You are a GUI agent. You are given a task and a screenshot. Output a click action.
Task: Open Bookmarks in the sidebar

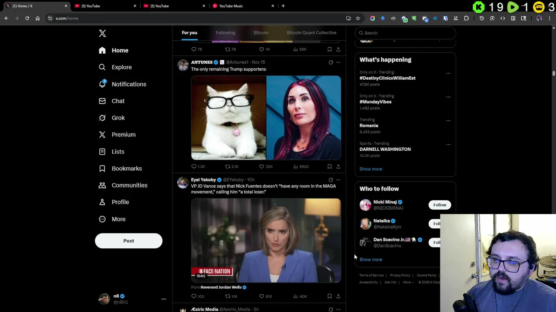[x=120, y=169]
